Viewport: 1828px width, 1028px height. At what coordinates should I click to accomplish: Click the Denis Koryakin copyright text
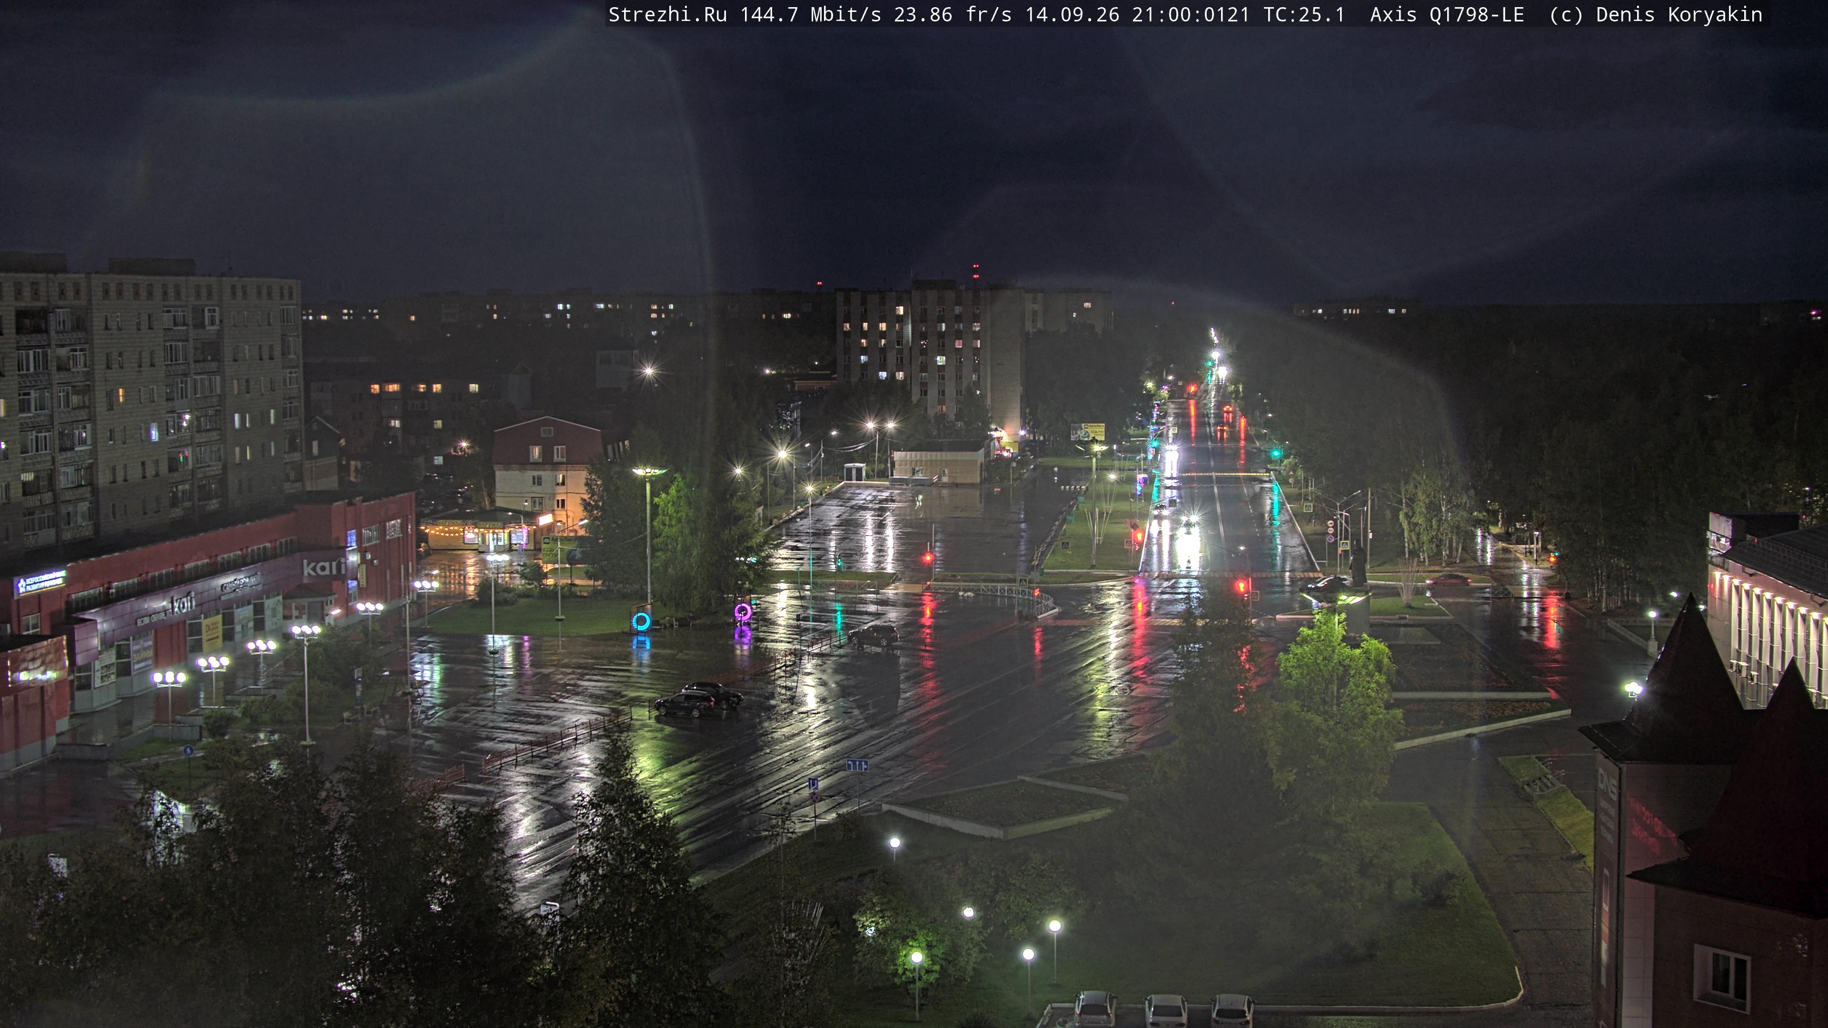[1679, 15]
